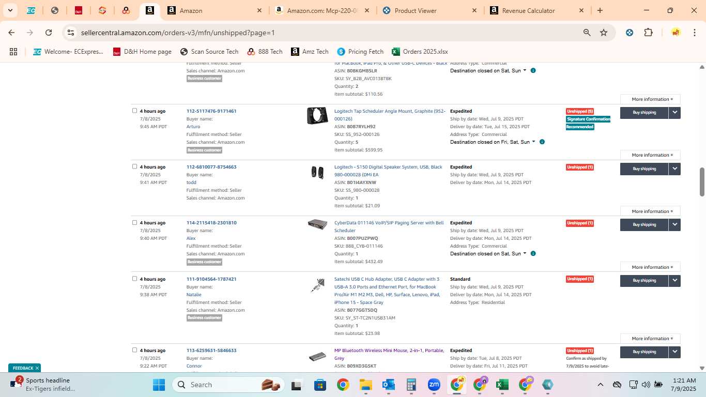Click the browser back arrow
The image size is (706, 397).
coord(11,33)
